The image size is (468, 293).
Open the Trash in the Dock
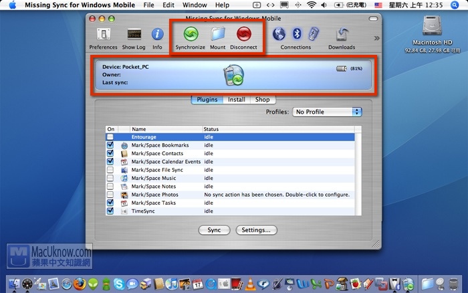pos(454,284)
